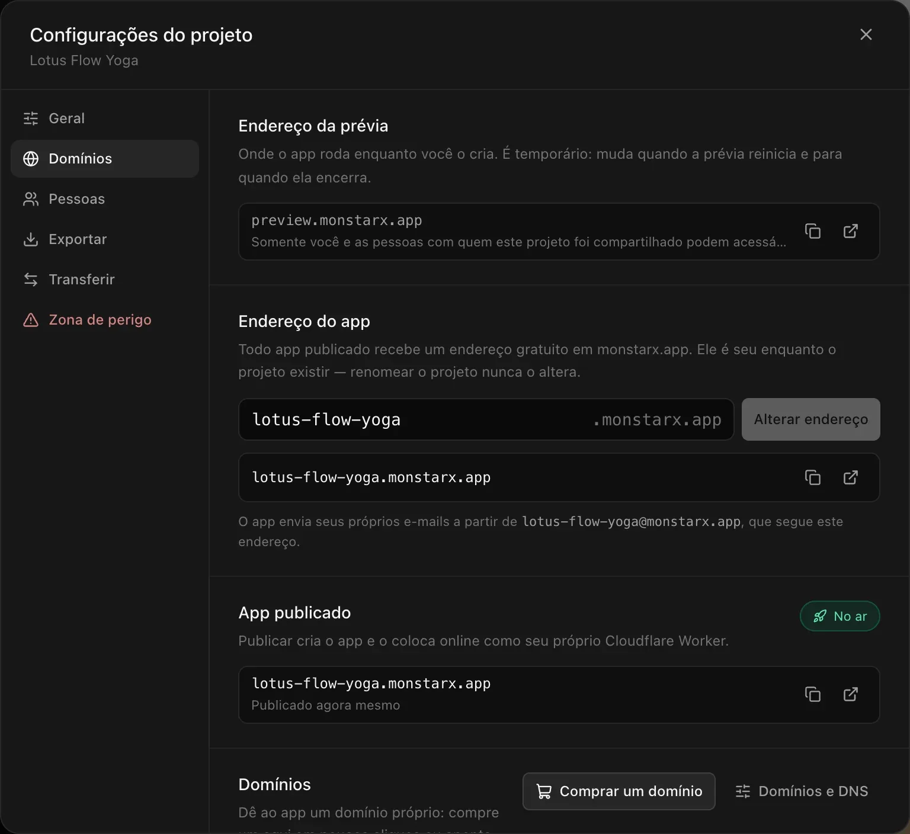Click the lotus-flow-yoga@monstarx.app email text

[x=631, y=522]
